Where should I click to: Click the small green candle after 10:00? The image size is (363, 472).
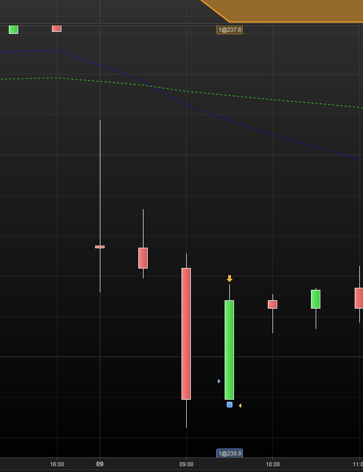(316, 299)
